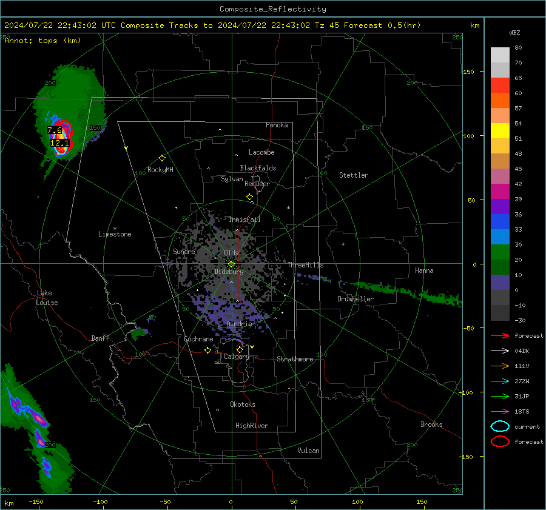Image resolution: width=546 pixels, height=510 pixels.
Task: Click the yellow diamond marker above RockyMH
Action: pyautogui.click(x=162, y=158)
